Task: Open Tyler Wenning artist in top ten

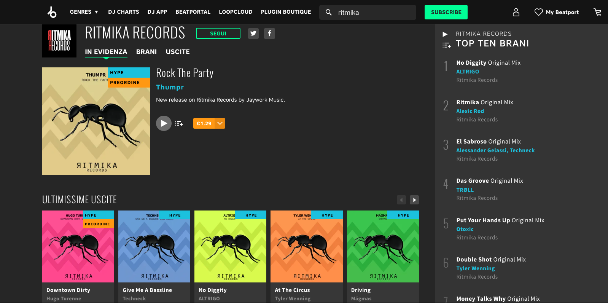Action: pos(476,268)
